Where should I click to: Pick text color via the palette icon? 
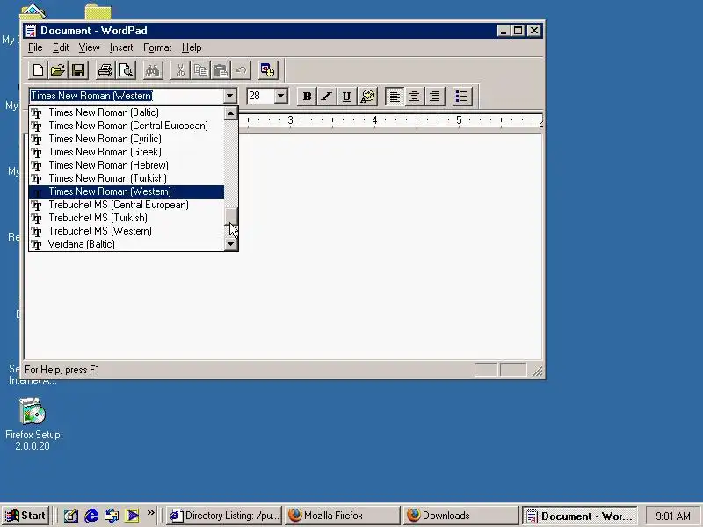pyautogui.click(x=367, y=97)
